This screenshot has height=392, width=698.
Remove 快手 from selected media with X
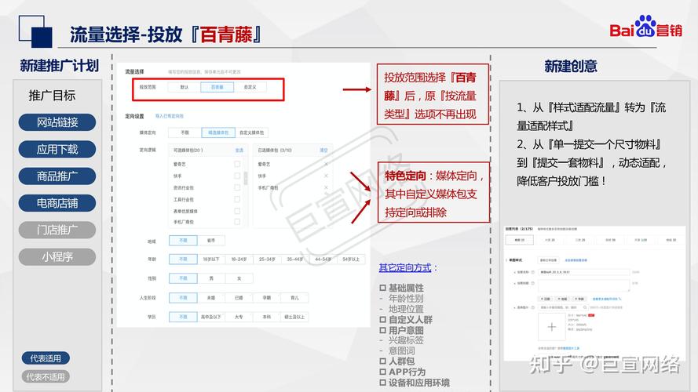tap(326, 176)
